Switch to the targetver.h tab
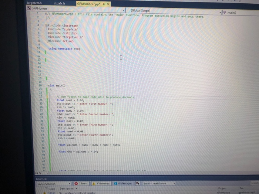Screen dimensions: 259x194 point(34,3)
